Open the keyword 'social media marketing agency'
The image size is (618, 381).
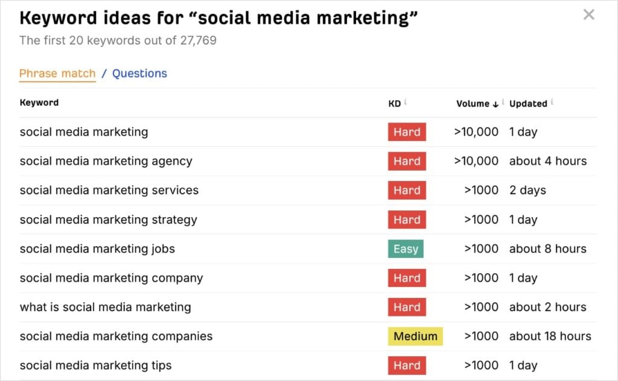coord(106,161)
